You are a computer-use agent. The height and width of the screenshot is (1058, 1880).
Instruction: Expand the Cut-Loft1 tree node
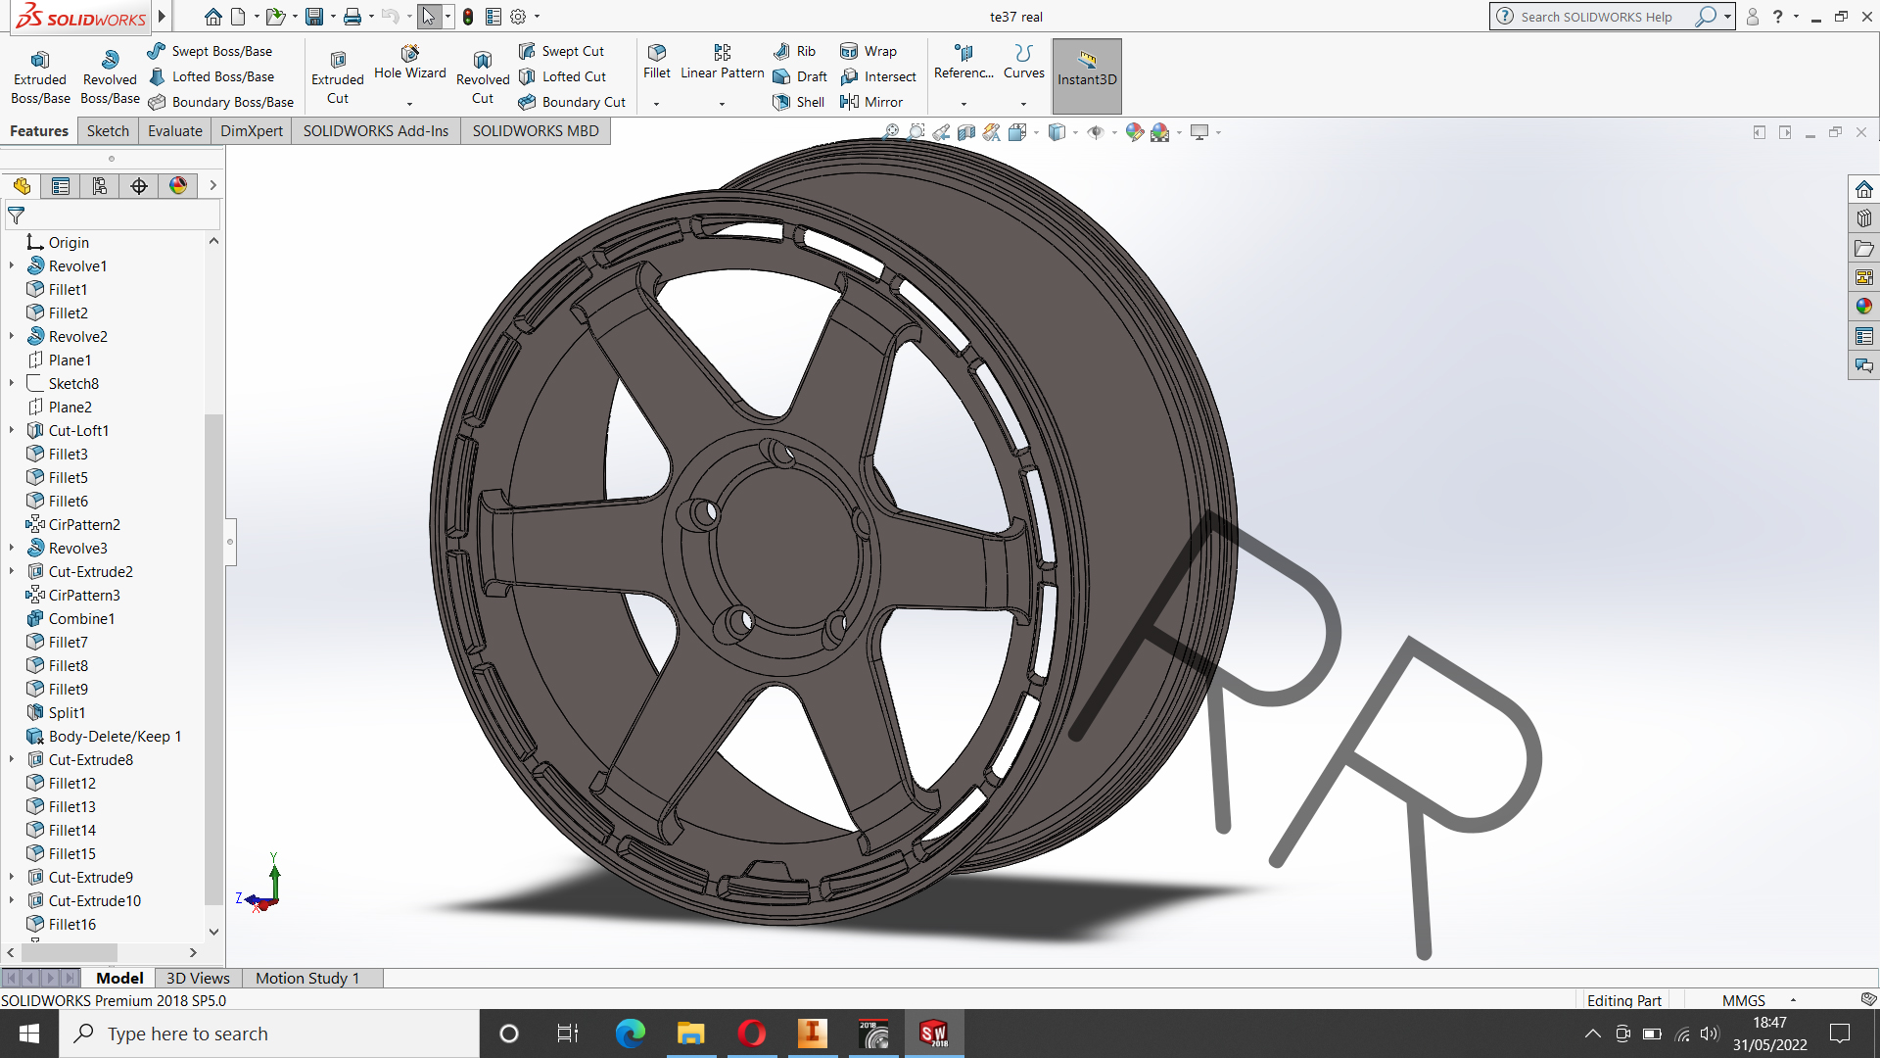pyautogui.click(x=12, y=430)
